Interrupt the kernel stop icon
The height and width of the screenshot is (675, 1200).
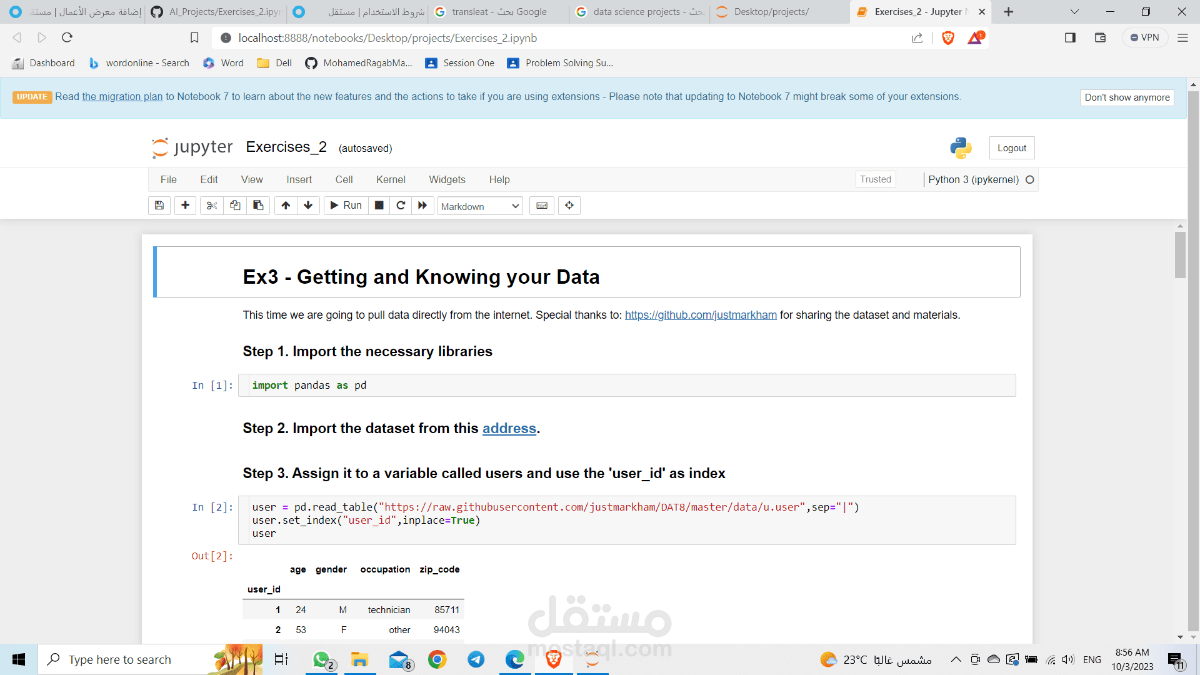click(379, 206)
